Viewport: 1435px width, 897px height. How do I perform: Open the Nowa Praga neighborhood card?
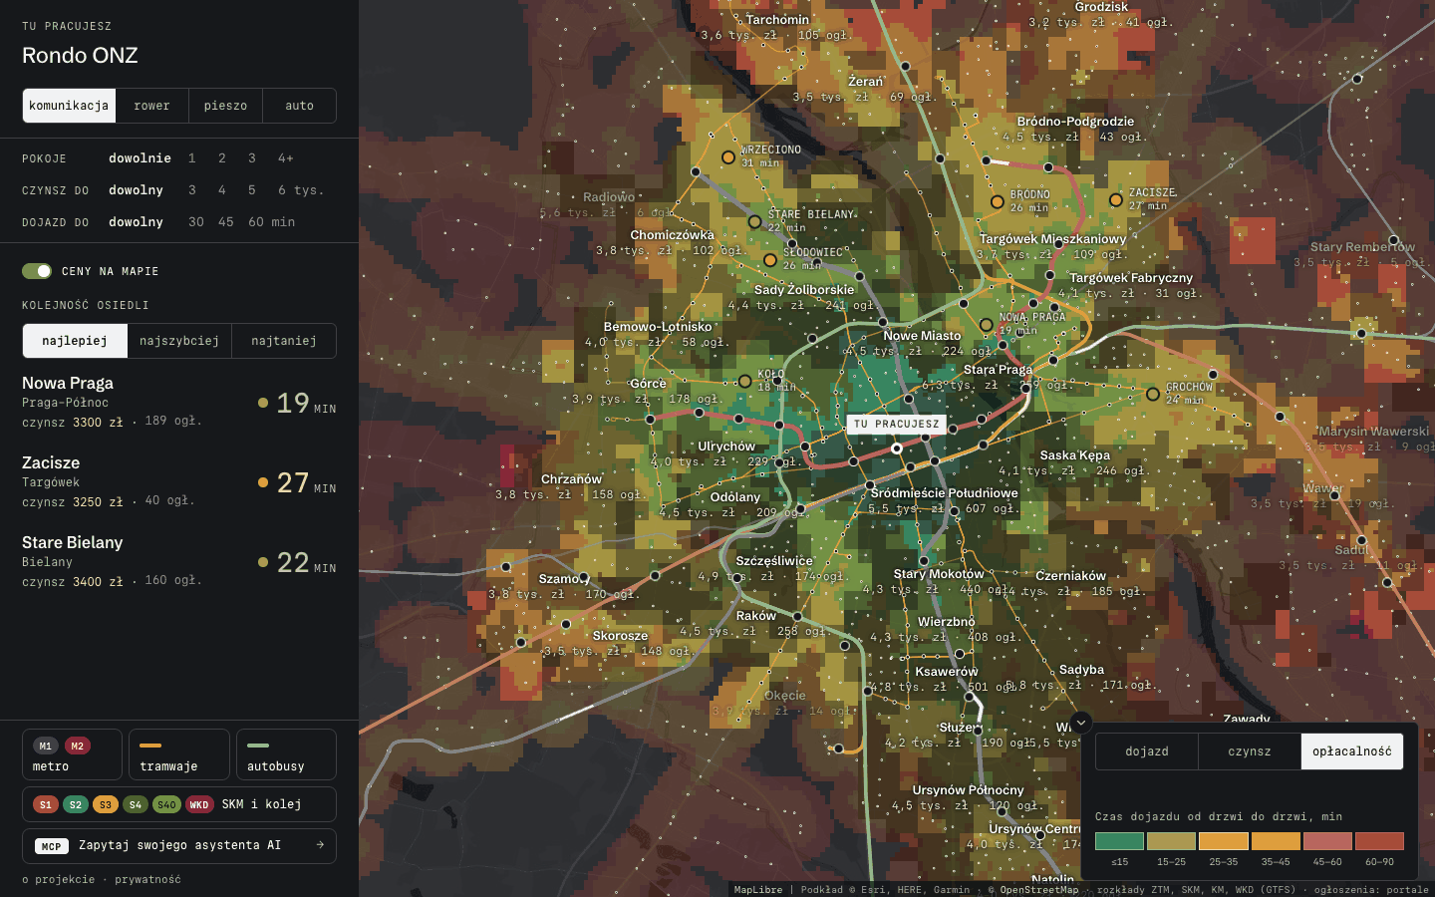[x=179, y=403]
